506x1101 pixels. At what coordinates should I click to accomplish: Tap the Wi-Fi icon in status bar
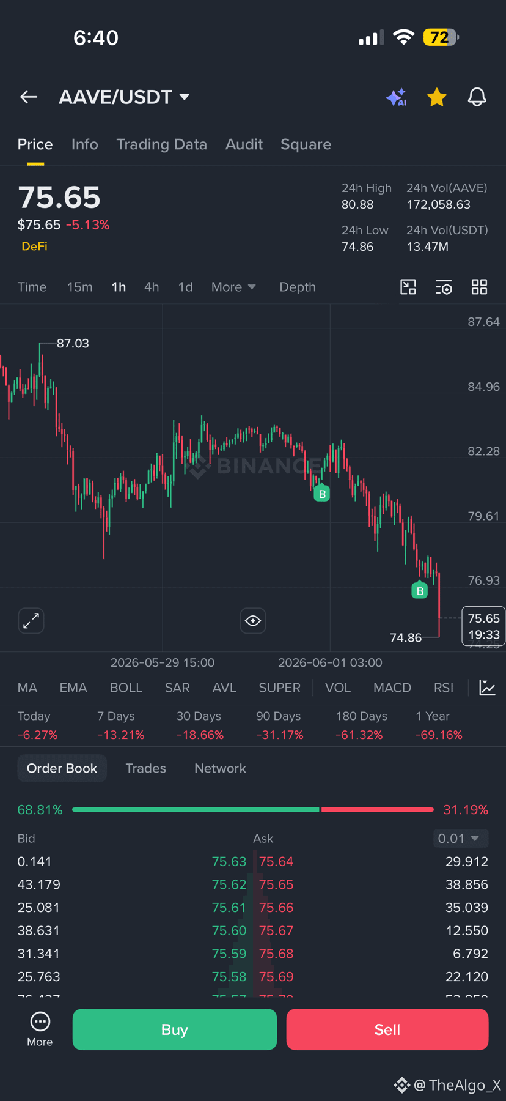point(403,37)
